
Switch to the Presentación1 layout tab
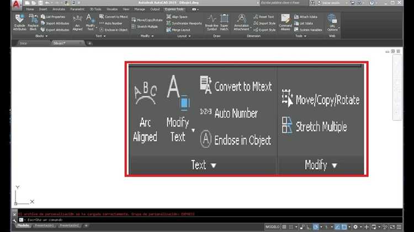pyautogui.click(x=44, y=226)
